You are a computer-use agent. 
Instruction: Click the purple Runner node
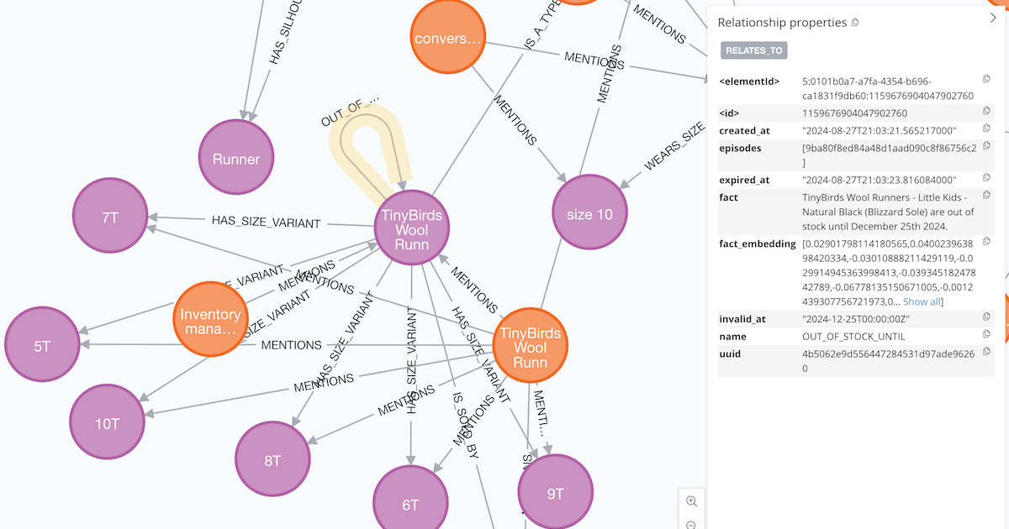click(x=236, y=159)
